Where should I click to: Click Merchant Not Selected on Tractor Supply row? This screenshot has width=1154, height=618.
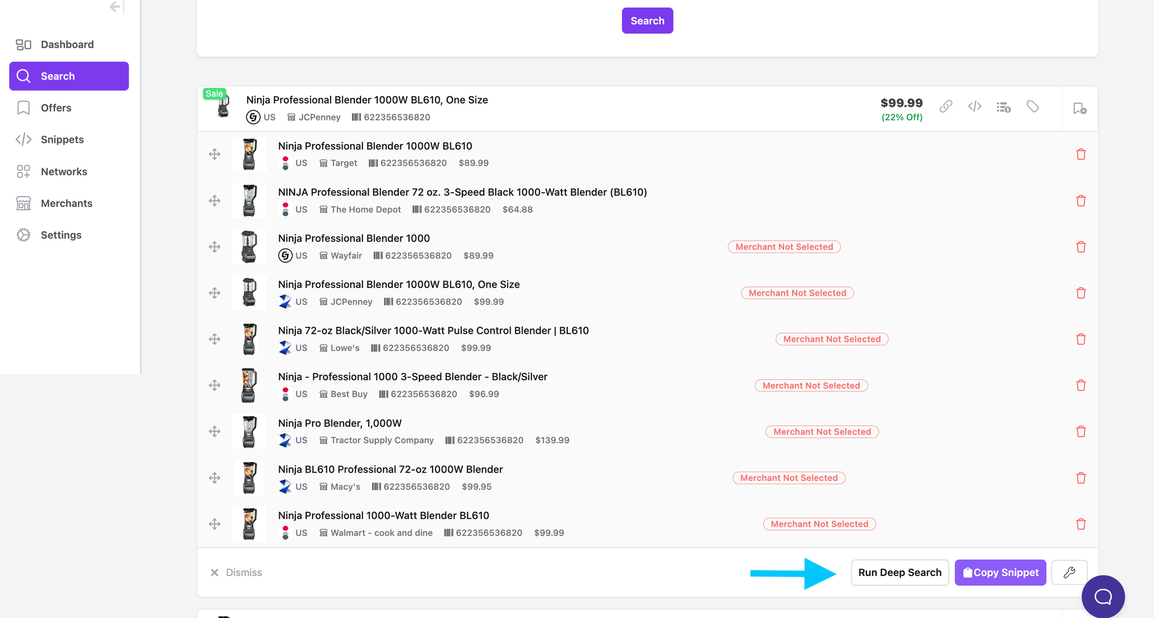click(822, 432)
